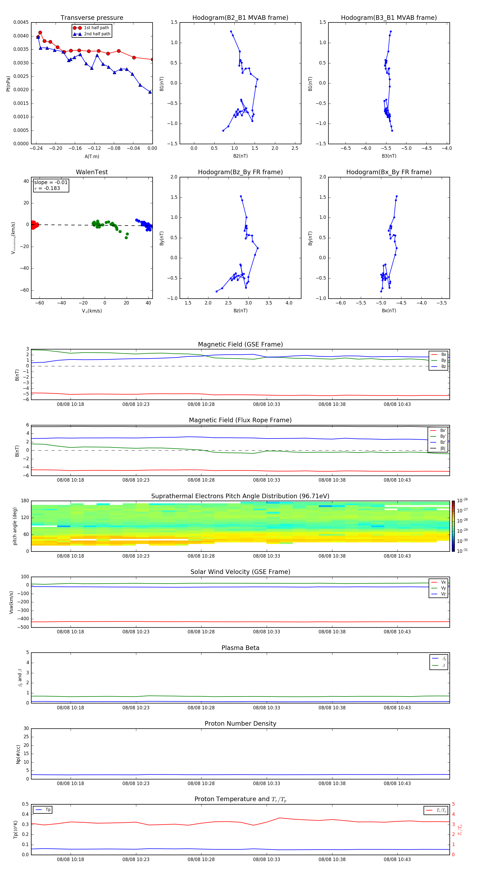Select the 'r = -0.183' annotation

coord(47,188)
